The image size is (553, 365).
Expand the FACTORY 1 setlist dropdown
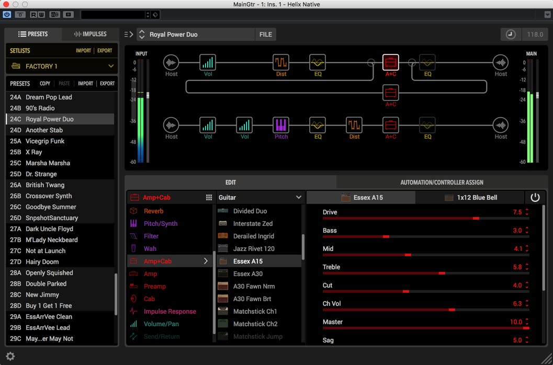click(111, 66)
